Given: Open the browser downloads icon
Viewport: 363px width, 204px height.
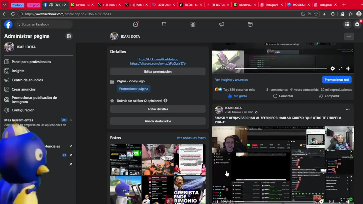Looking at the screenshot, I should pos(324,14).
